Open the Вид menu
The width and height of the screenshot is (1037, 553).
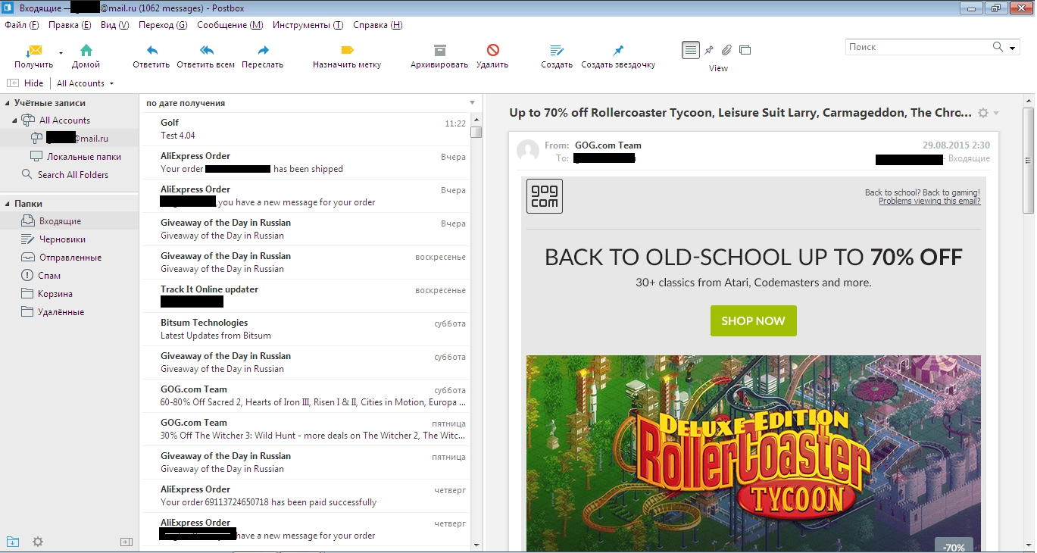point(114,25)
